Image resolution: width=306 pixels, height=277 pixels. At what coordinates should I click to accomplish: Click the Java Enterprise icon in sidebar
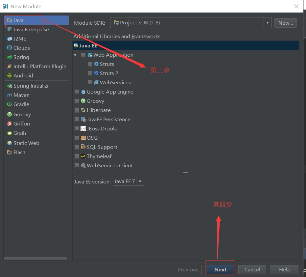pyautogui.click(x=10, y=30)
